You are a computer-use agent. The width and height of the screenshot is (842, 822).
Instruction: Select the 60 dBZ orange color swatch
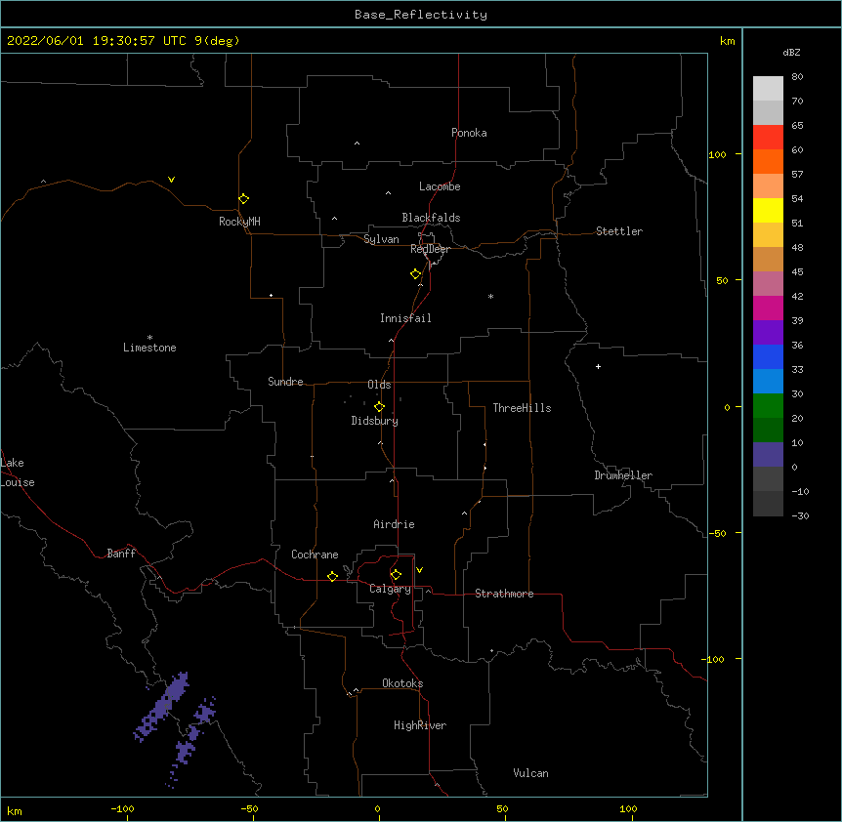(x=768, y=161)
